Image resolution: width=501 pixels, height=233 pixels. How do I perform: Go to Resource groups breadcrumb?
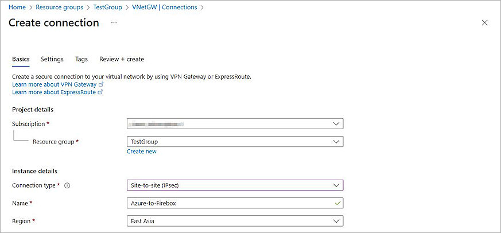[59, 7]
